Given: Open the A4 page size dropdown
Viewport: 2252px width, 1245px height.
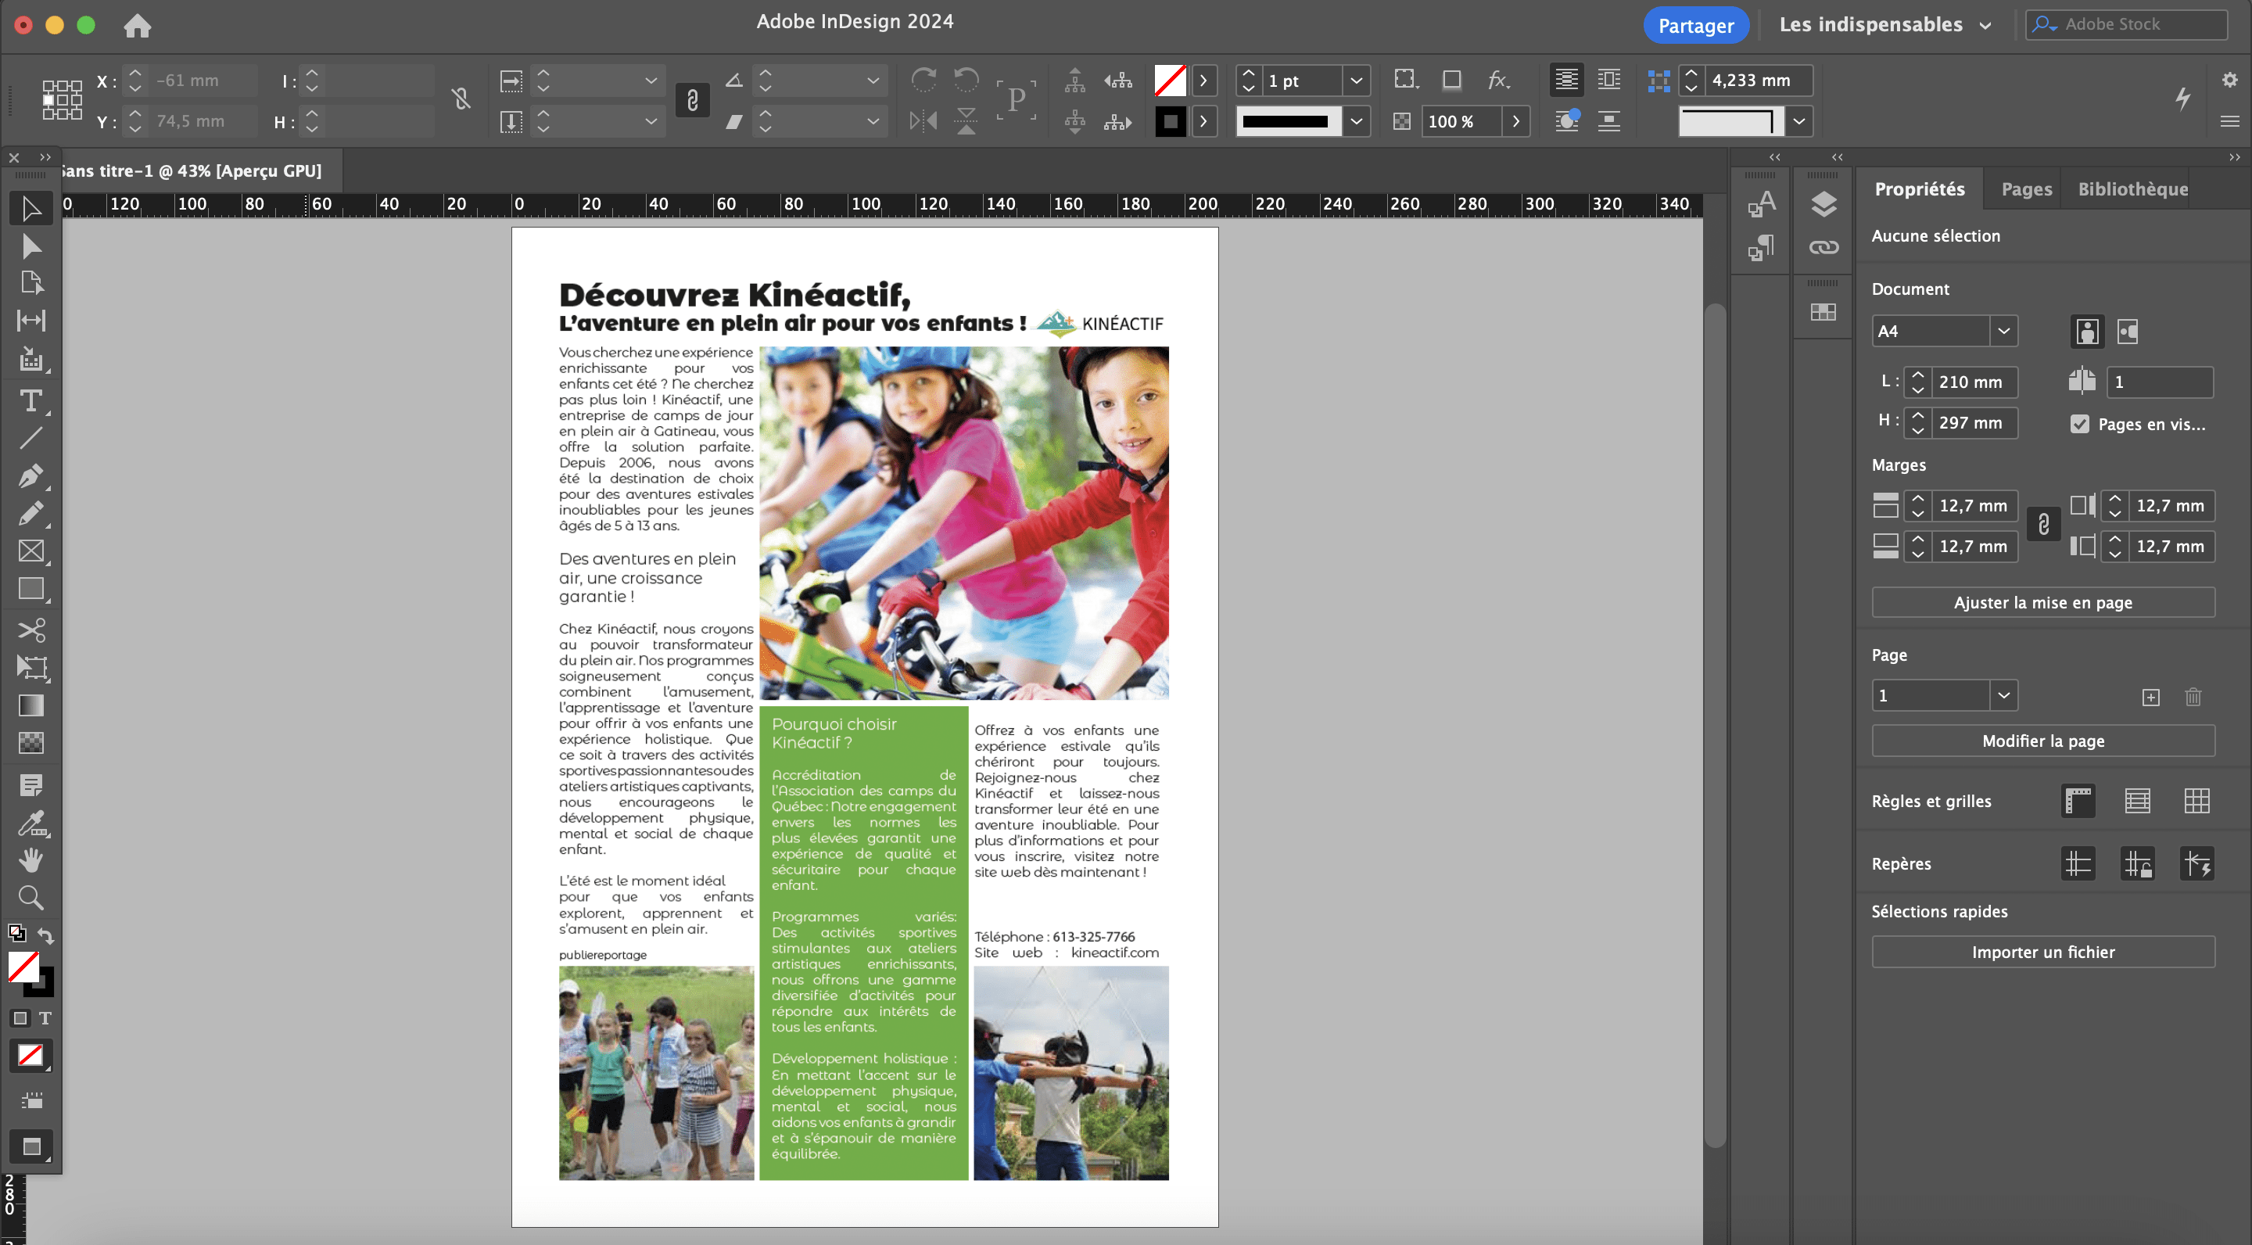Looking at the screenshot, I should pyautogui.click(x=2003, y=332).
